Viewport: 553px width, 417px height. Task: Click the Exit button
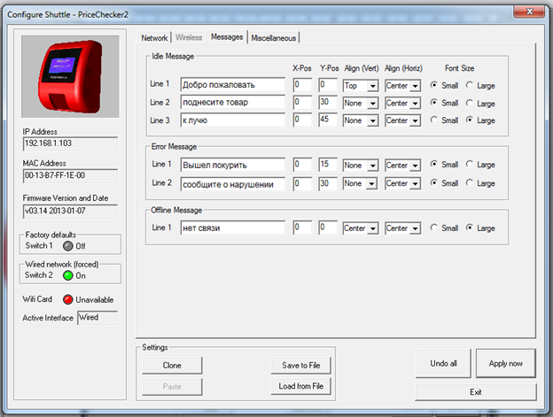click(x=475, y=392)
